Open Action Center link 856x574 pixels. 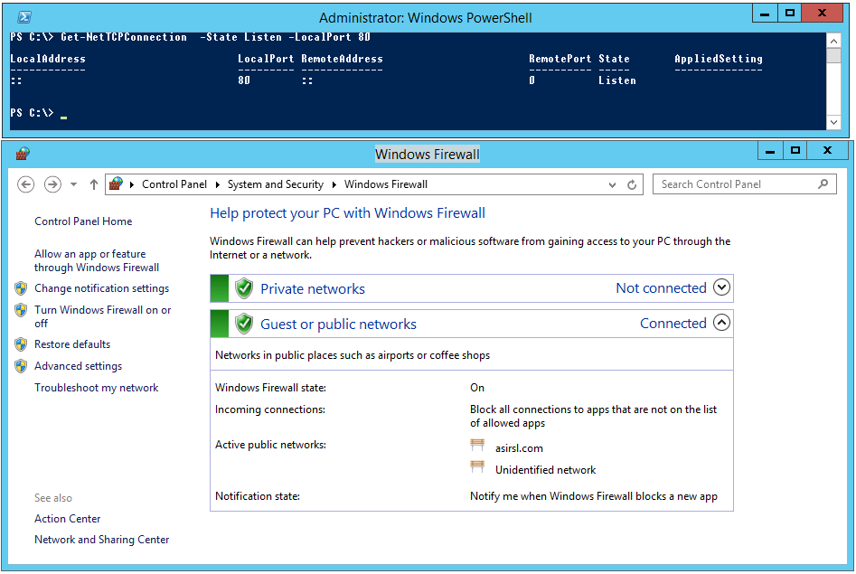coord(67,519)
